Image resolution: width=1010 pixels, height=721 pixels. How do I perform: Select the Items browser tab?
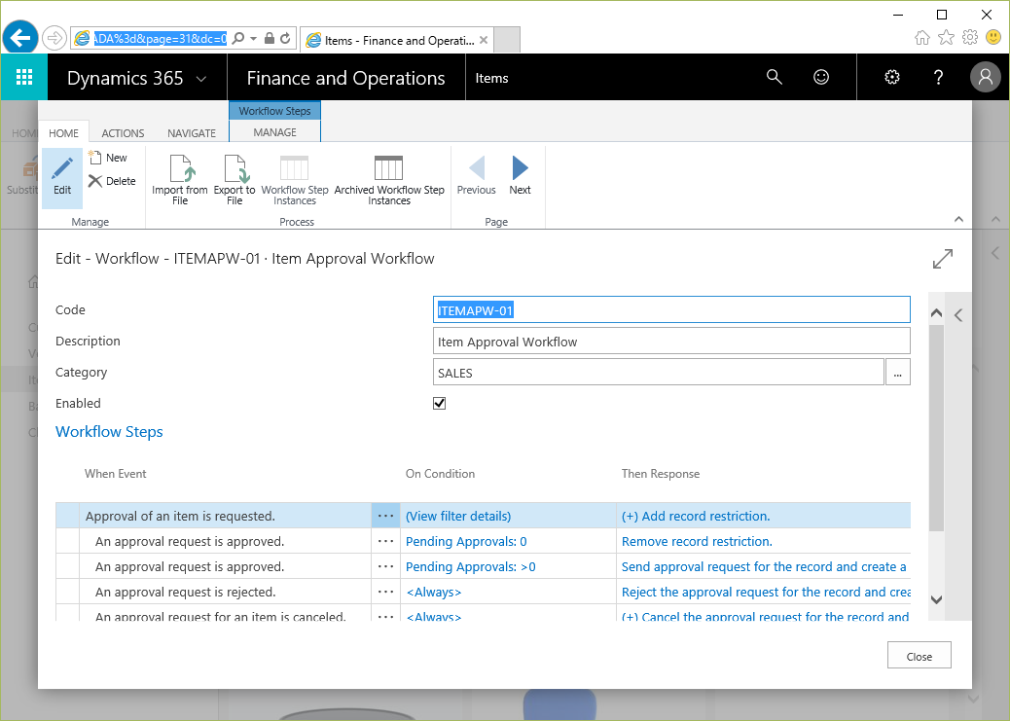pos(397,40)
